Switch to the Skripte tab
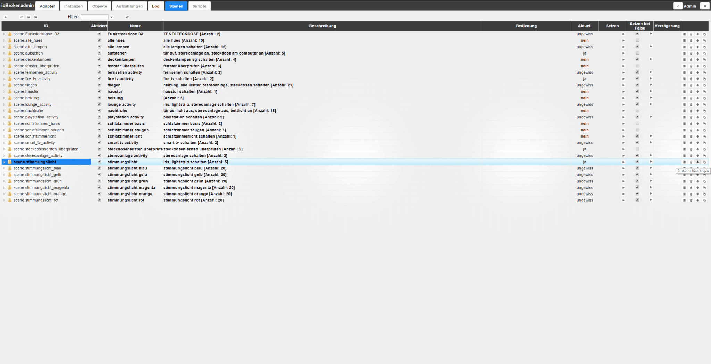 [199, 6]
